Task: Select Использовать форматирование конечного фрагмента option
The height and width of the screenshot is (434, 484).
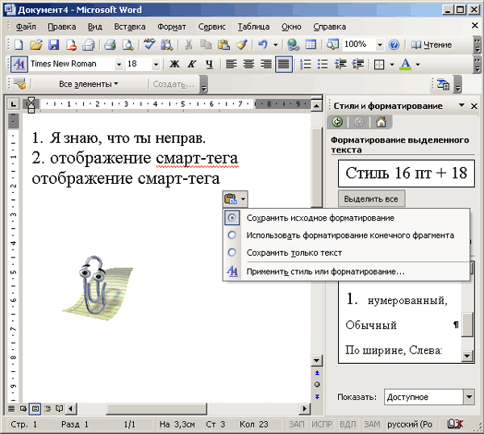Action: (346, 236)
